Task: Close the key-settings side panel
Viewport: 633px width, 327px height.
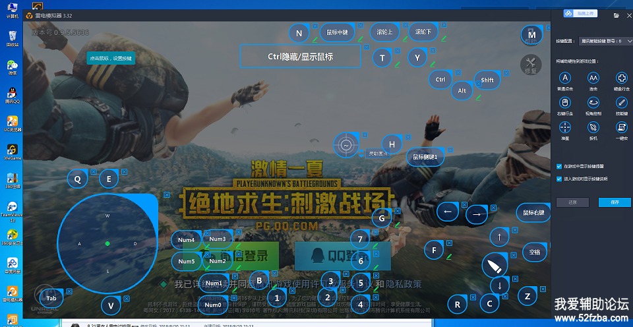Action: coord(628,15)
